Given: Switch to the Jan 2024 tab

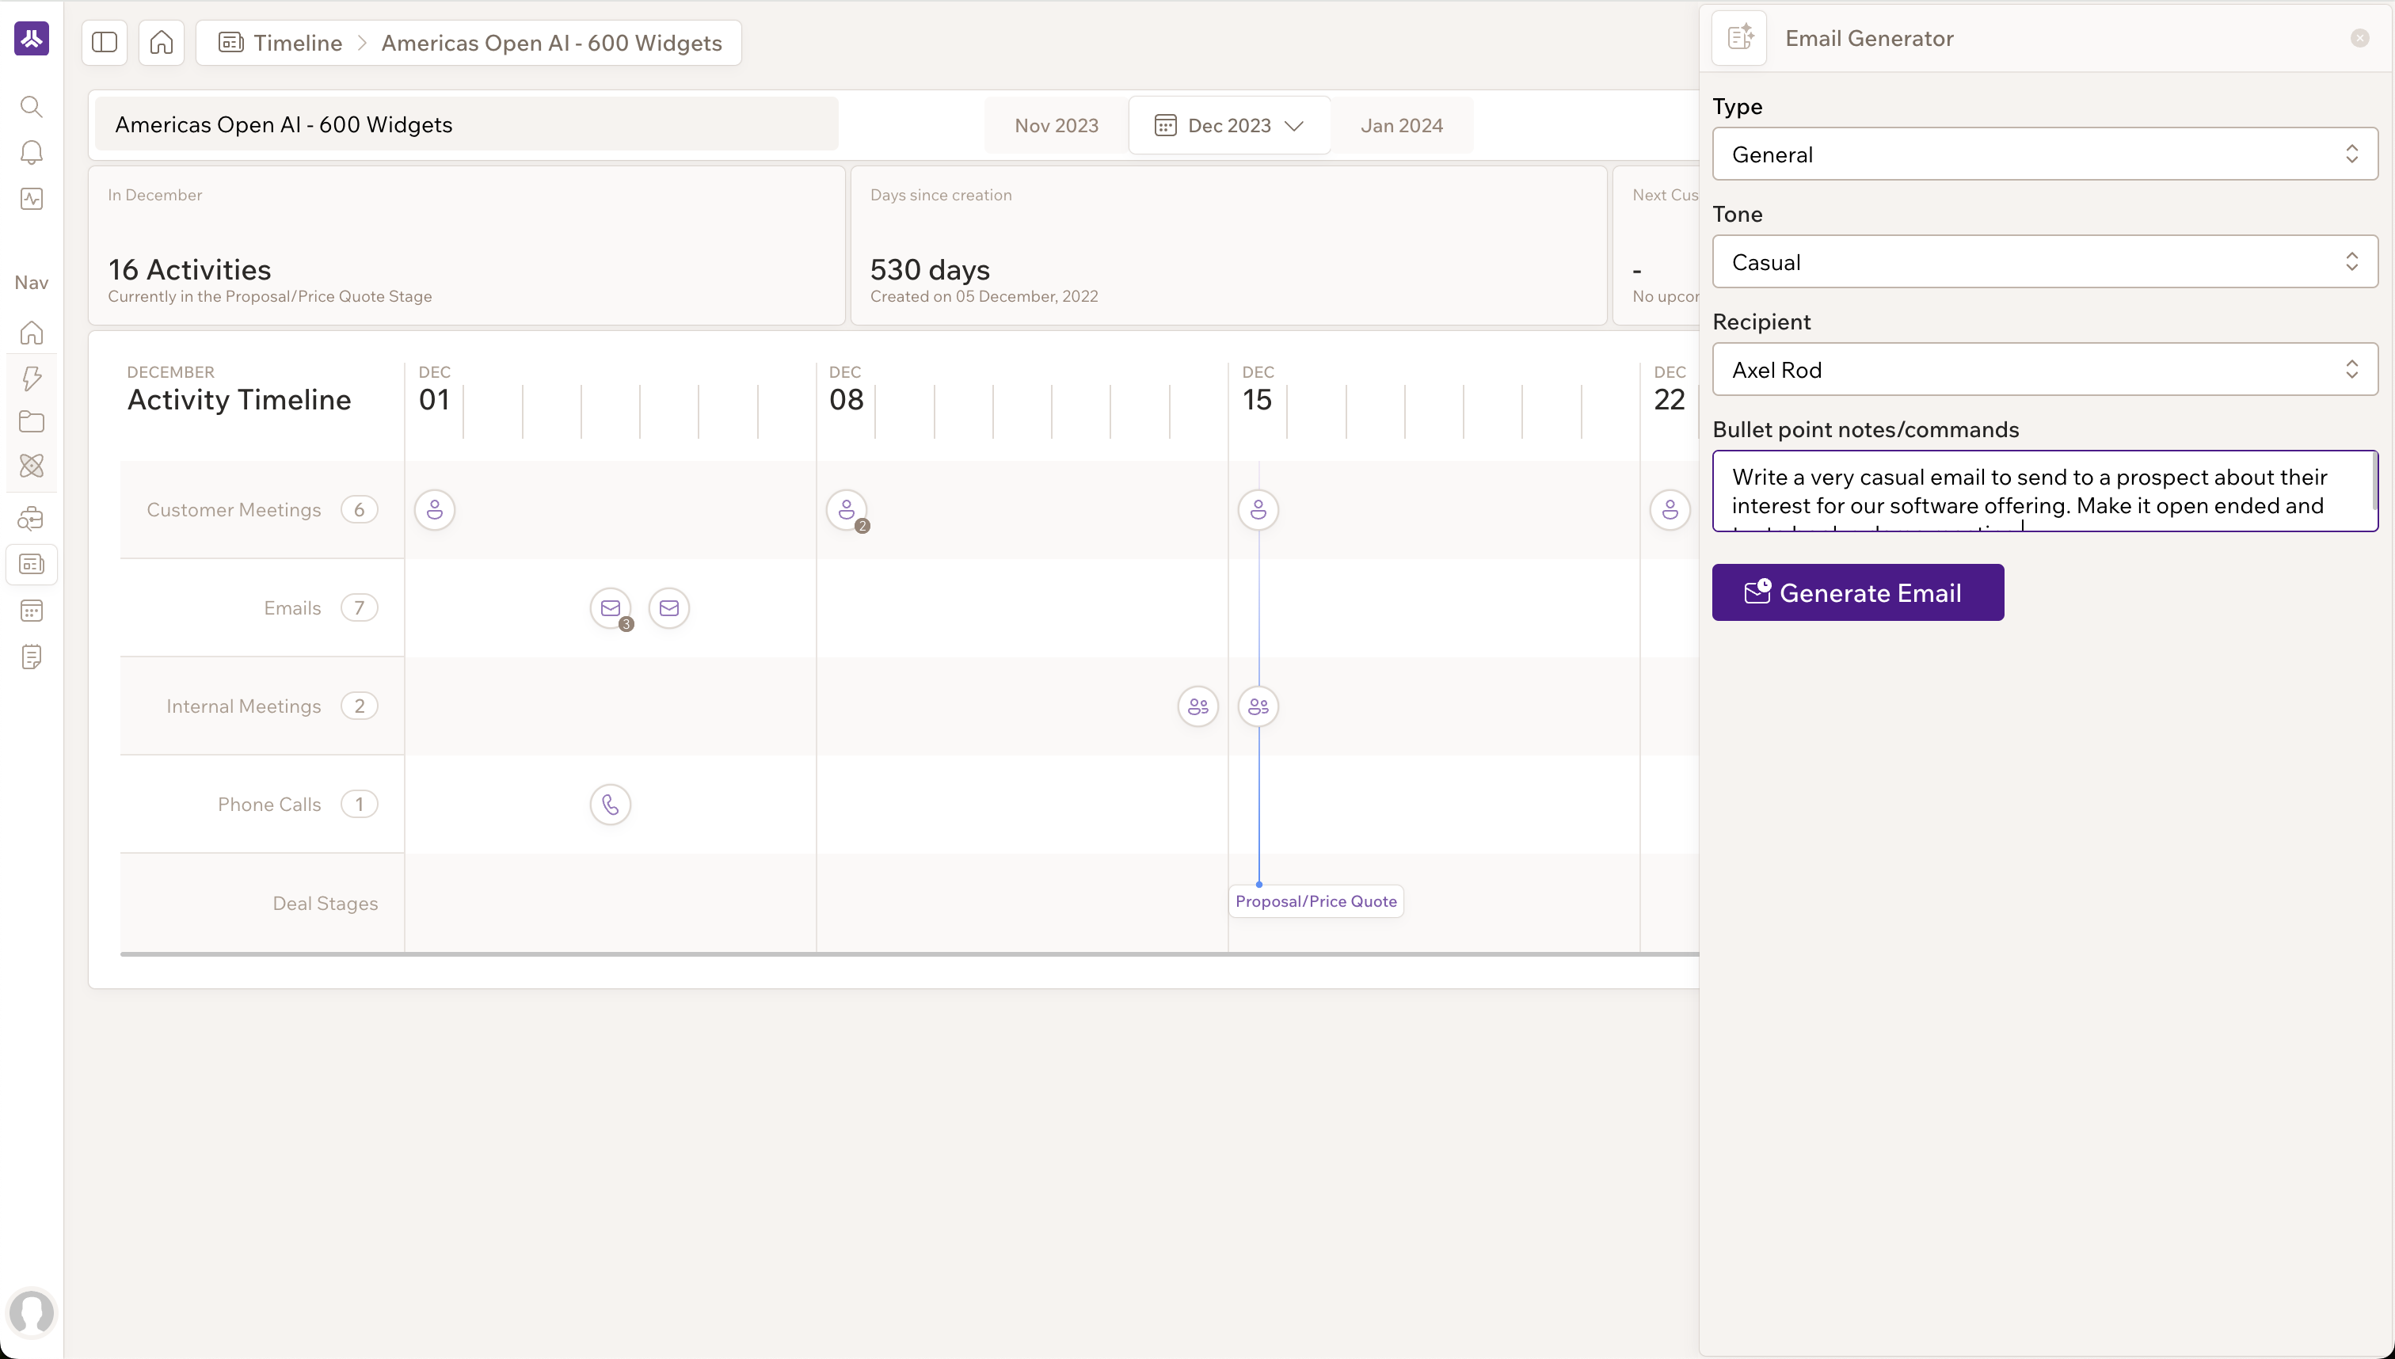Looking at the screenshot, I should 1401,126.
